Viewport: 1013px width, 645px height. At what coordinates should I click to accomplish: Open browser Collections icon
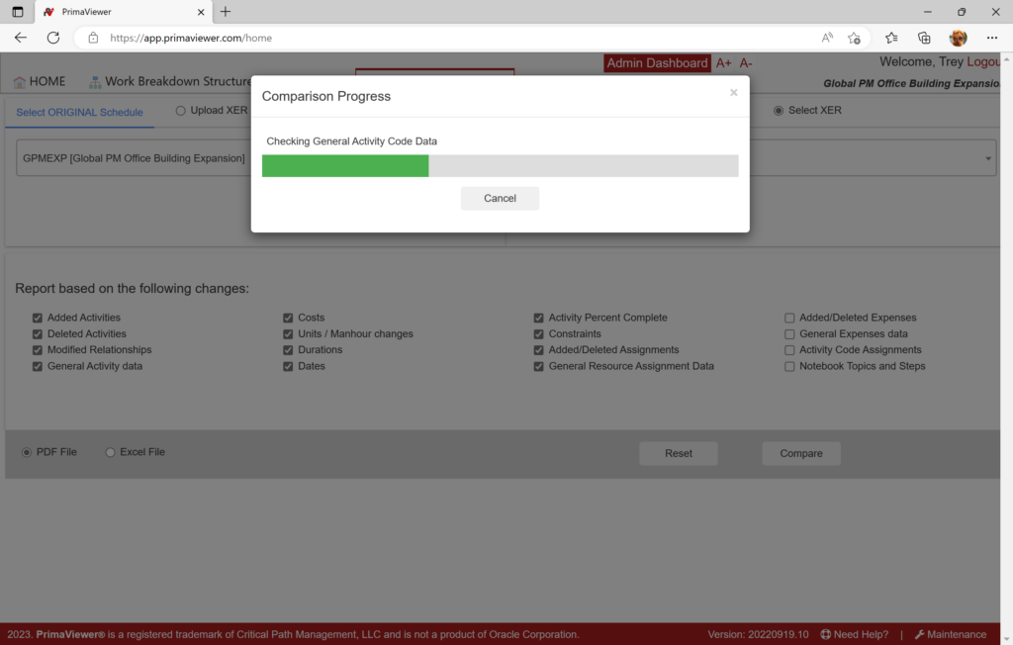click(x=924, y=38)
